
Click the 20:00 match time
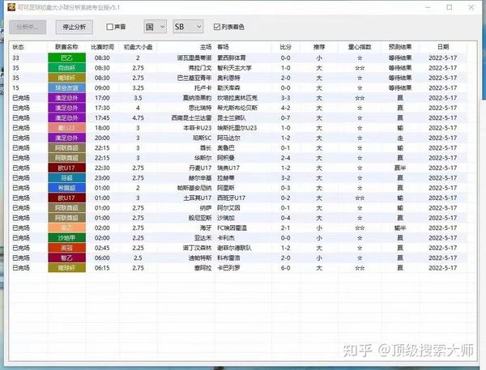click(x=102, y=138)
